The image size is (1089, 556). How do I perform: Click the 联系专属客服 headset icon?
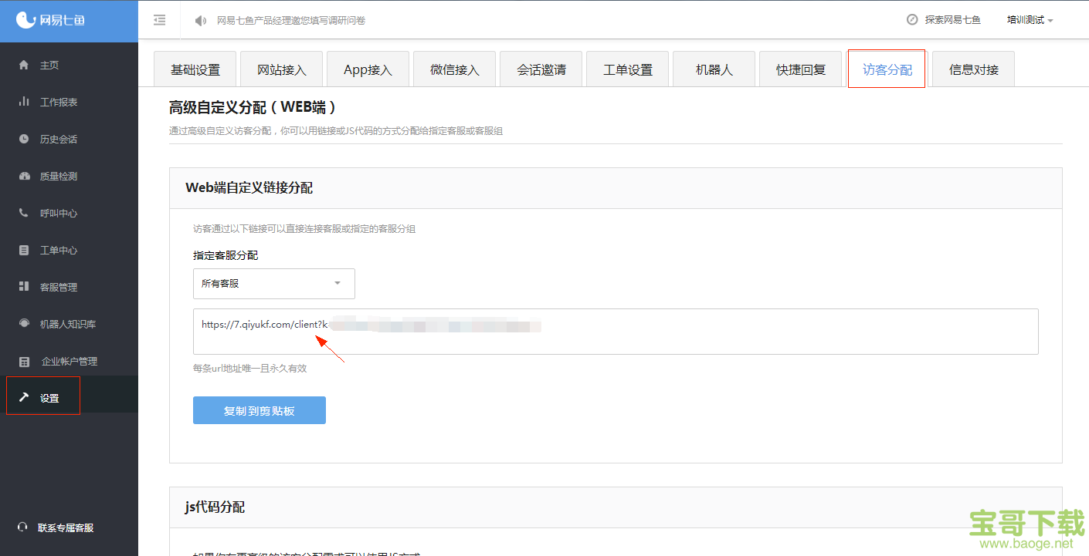(x=22, y=527)
